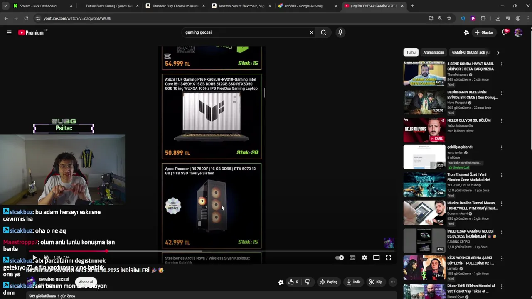
Task: Switch to Stream - Kick Dashboard tab
Action: [43, 6]
